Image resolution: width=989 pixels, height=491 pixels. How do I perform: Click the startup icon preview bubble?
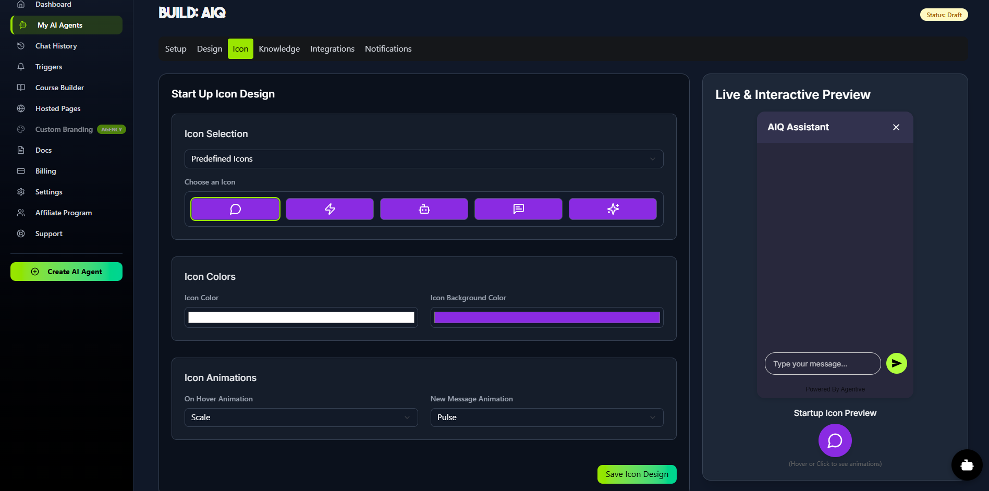835,440
